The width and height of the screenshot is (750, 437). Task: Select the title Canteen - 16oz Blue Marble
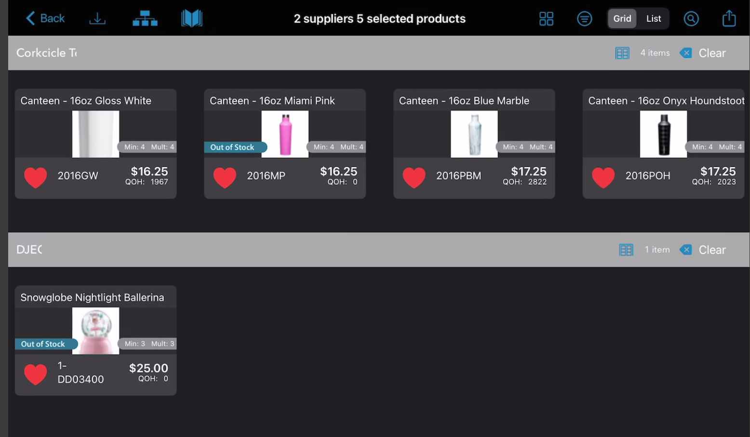click(x=464, y=101)
